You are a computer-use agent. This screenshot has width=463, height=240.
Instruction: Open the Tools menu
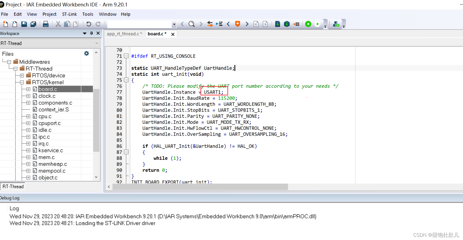point(88,14)
